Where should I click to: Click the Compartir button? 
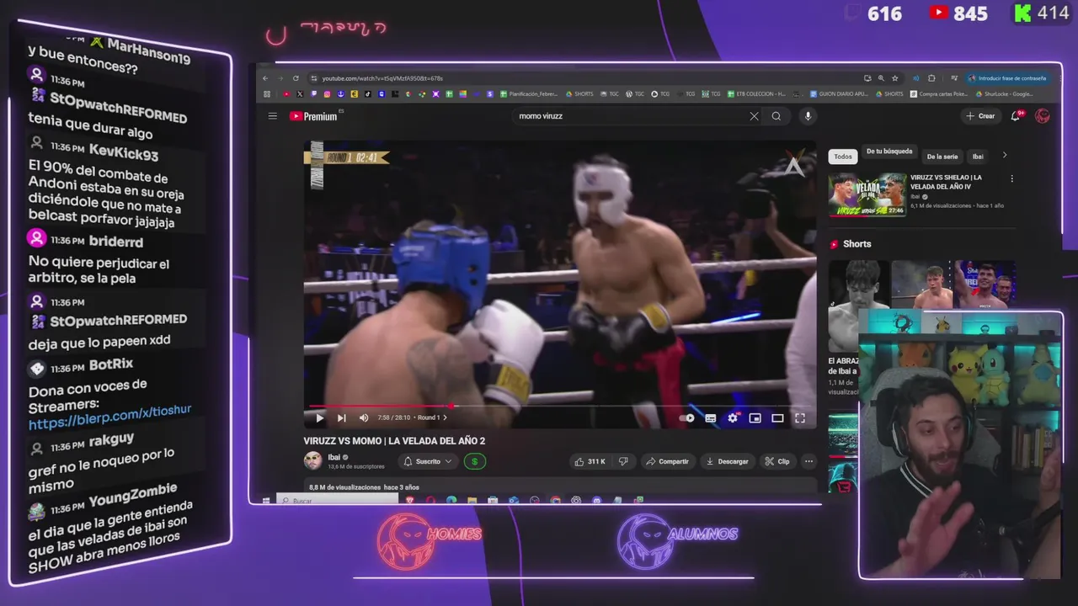(667, 461)
